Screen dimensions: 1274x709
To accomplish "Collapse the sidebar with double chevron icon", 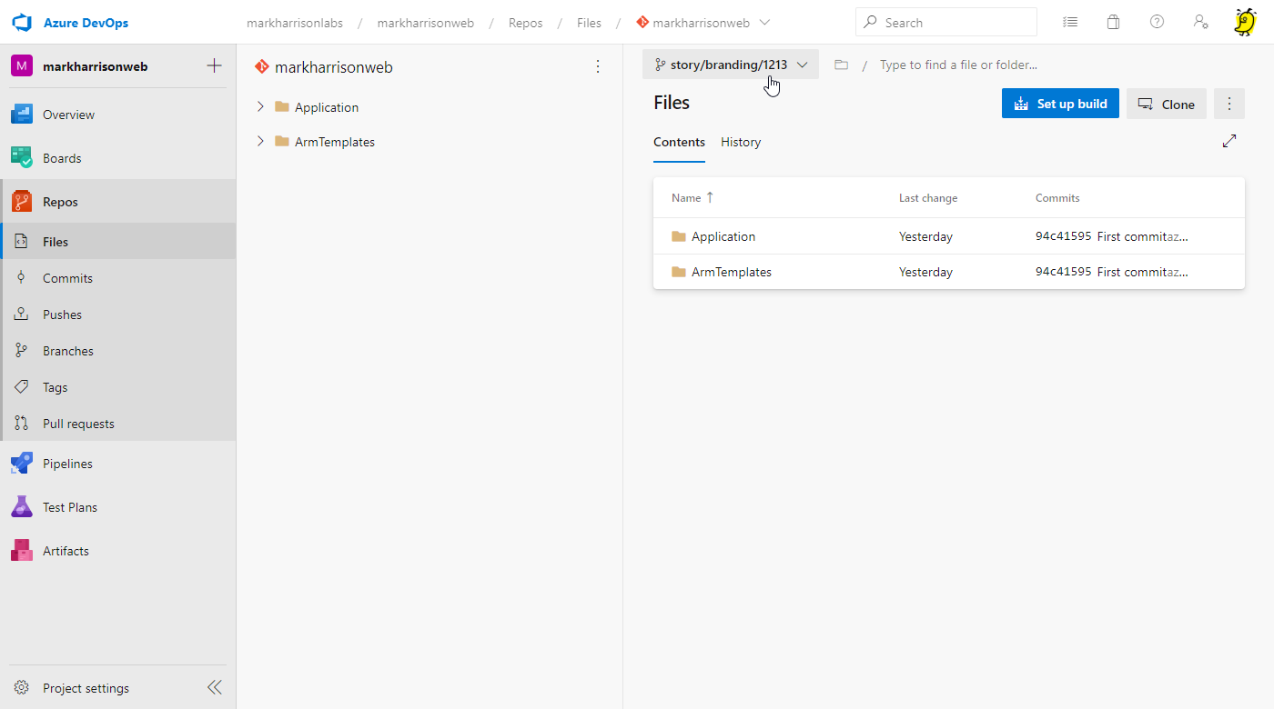I will point(214,687).
